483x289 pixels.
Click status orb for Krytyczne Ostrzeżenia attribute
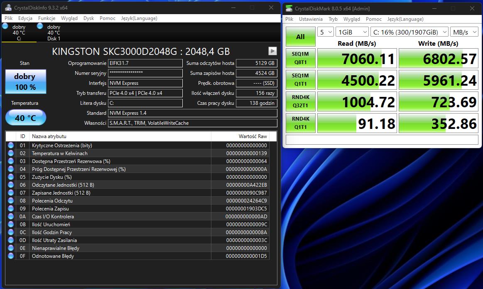(11, 146)
